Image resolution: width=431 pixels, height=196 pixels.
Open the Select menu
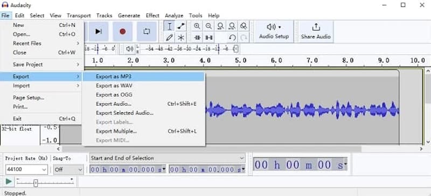tap(37, 16)
